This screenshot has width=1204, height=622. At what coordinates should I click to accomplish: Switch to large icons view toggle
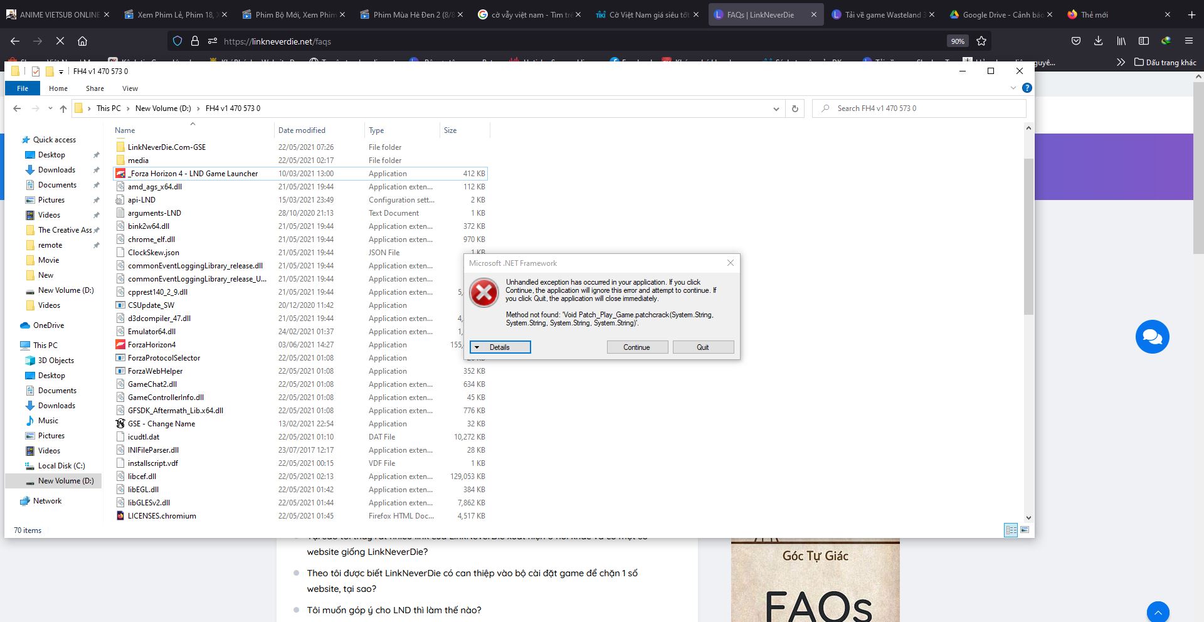pyautogui.click(x=1025, y=530)
